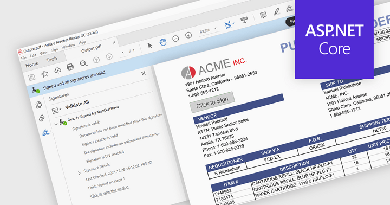Click the 'Click to view this version' link
This screenshot has height=205, width=390.
pos(109,191)
